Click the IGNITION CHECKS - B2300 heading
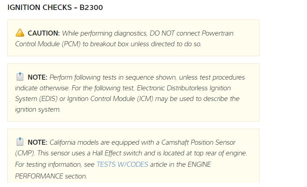Screen dimensions: 307x187 55,7
